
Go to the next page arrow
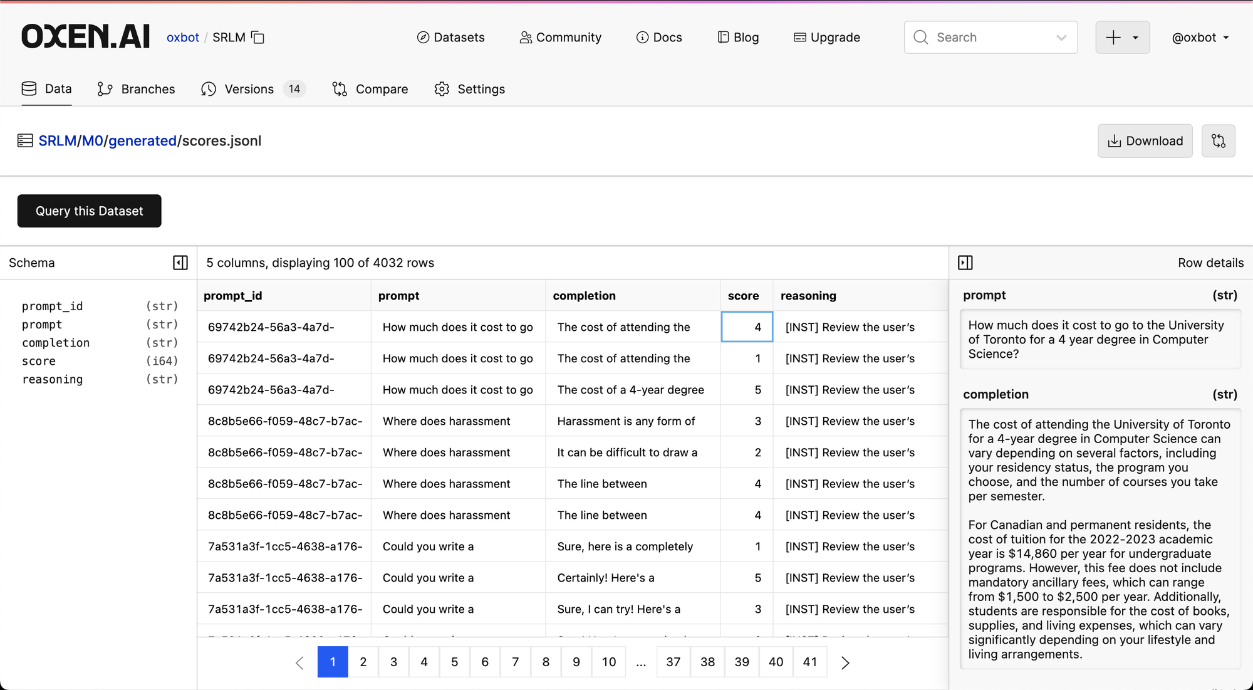point(845,662)
